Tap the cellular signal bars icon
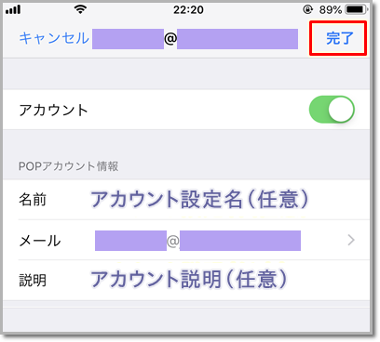The height and width of the screenshot is (342, 380). pyautogui.click(x=13, y=10)
